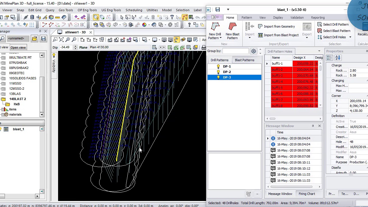Click Import from Geometry icon

click(x=260, y=26)
